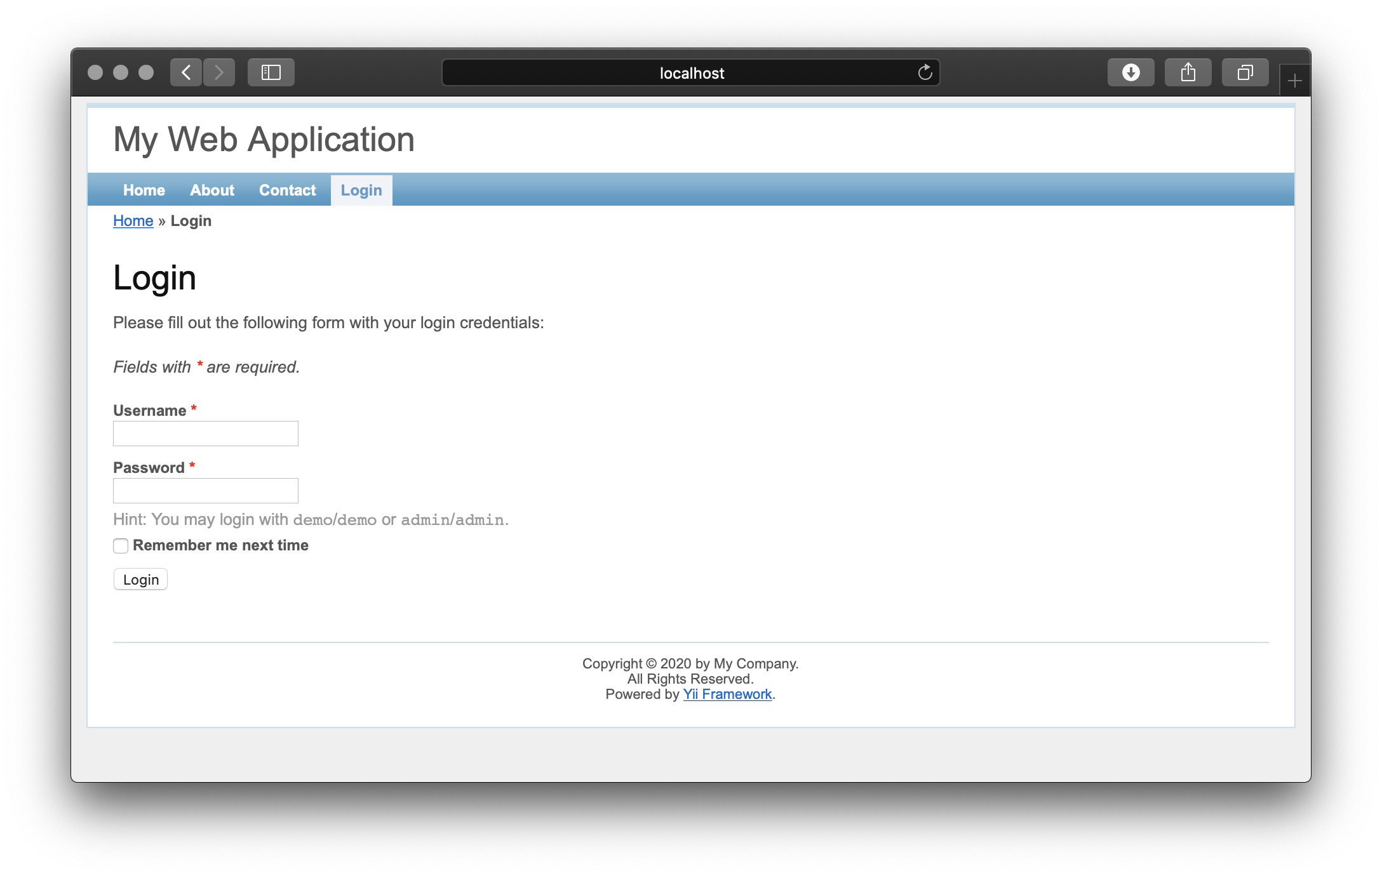
Task: Open the Home menu item
Action: click(x=144, y=190)
